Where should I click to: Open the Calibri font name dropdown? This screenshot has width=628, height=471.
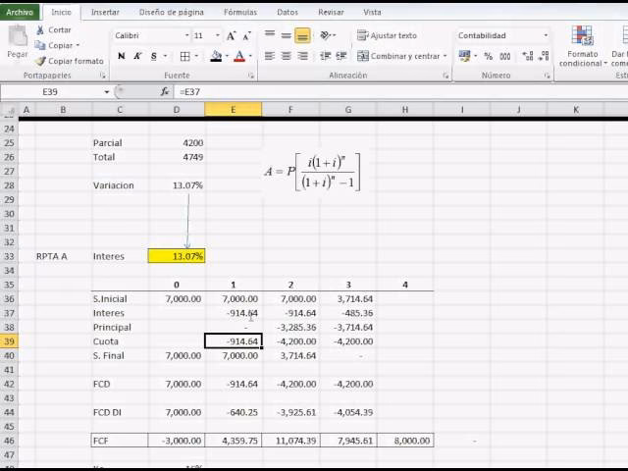tap(185, 35)
